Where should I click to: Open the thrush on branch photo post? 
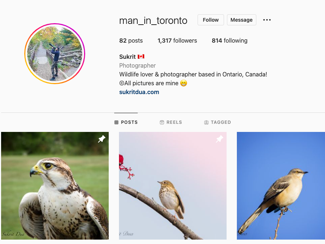173,186
